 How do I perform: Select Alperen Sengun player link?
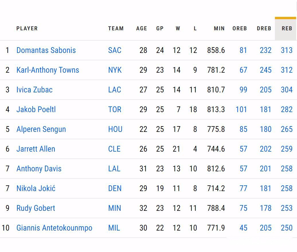pyautogui.click(x=41, y=129)
